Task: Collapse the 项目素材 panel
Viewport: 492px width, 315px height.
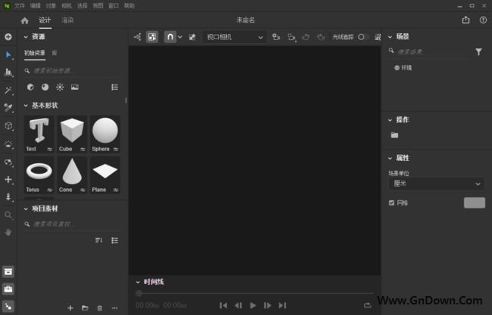Action: coord(26,208)
